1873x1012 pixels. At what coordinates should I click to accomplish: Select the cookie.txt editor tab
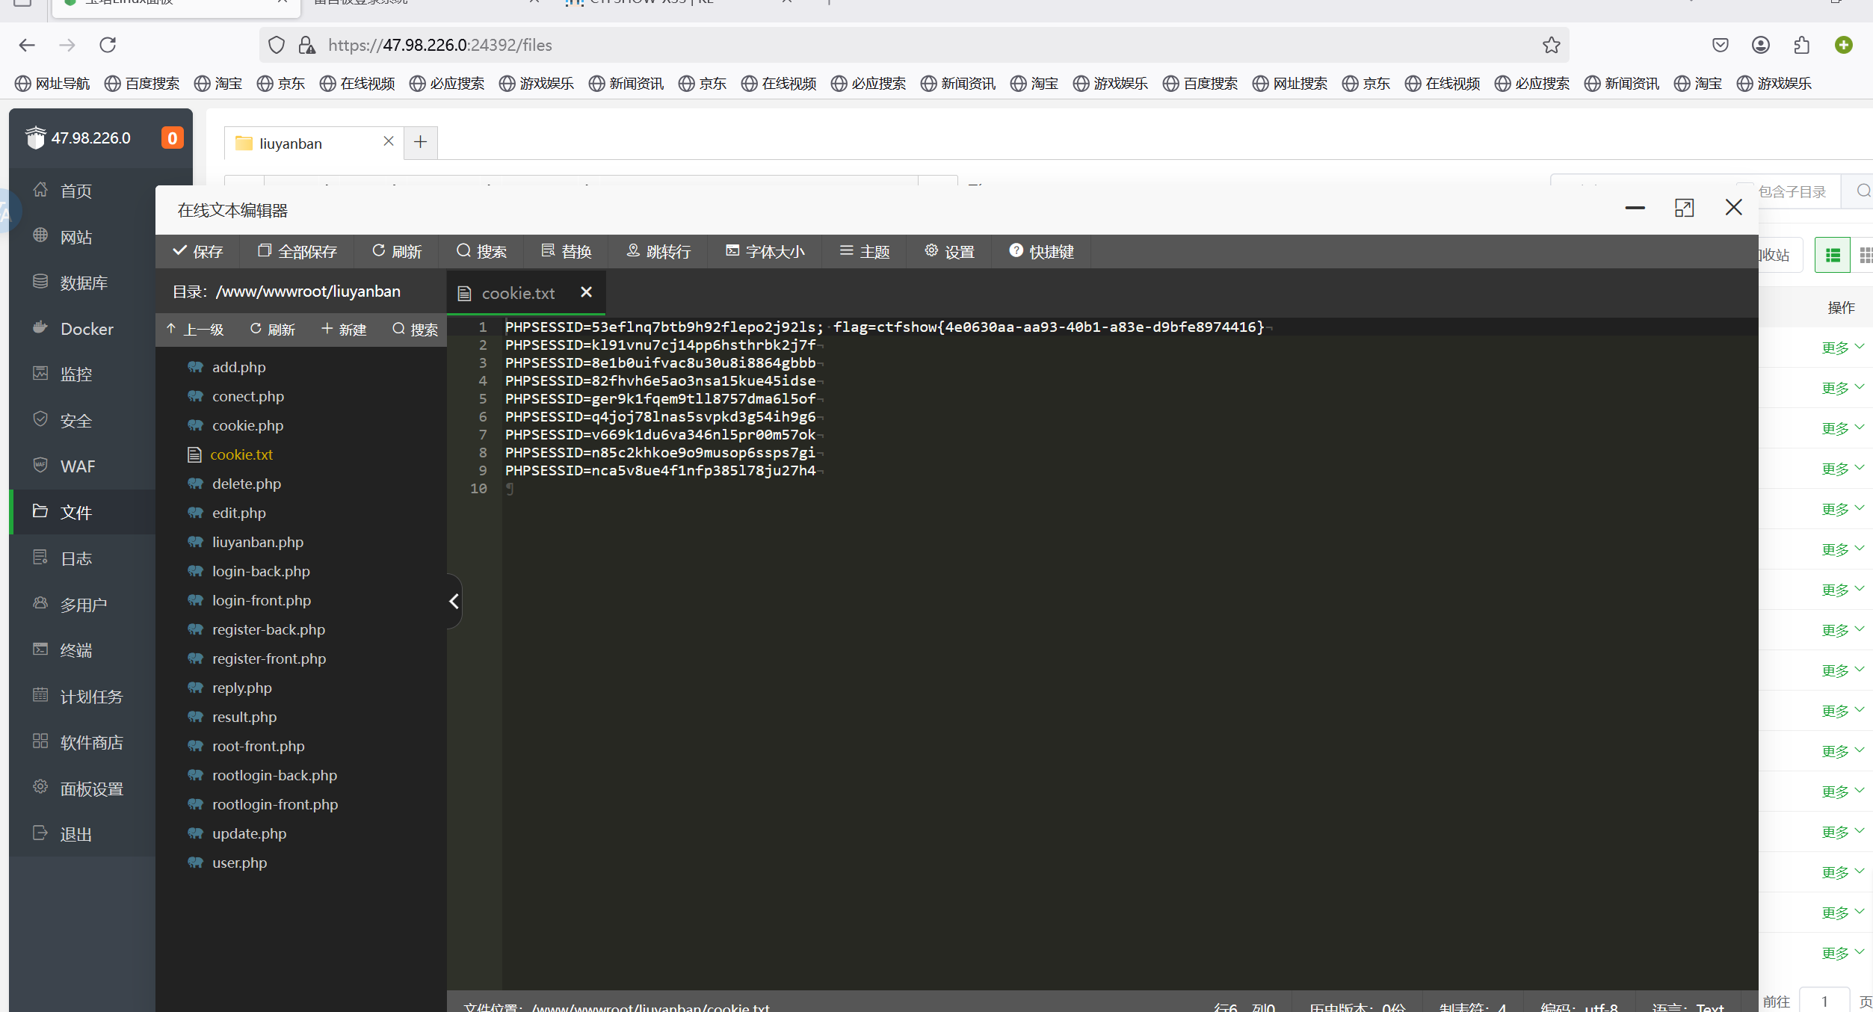[x=518, y=293]
